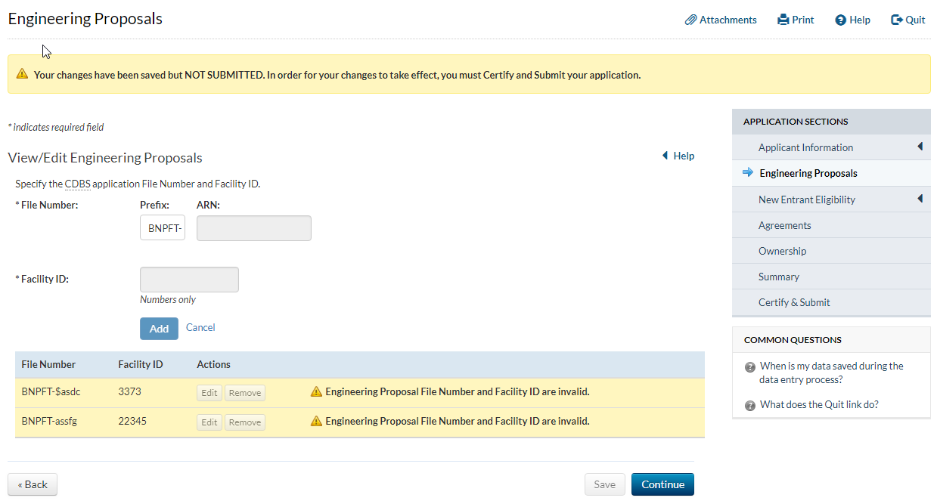The height and width of the screenshot is (504, 937).
Task: Click the Cancel link
Action: 200,328
